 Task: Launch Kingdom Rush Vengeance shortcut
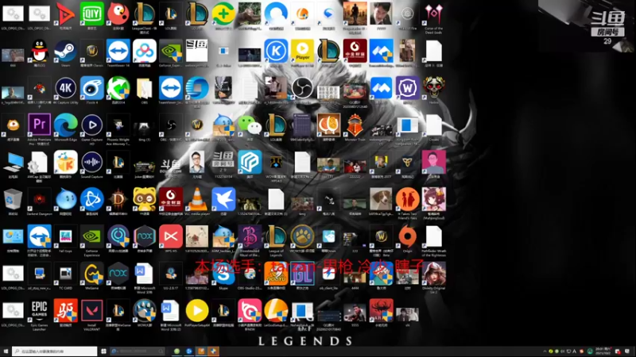point(408,125)
